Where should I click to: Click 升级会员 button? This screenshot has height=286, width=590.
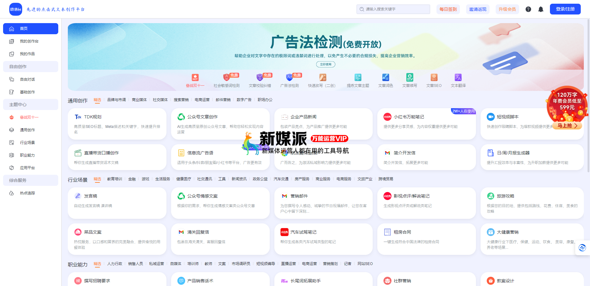click(507, 9)
